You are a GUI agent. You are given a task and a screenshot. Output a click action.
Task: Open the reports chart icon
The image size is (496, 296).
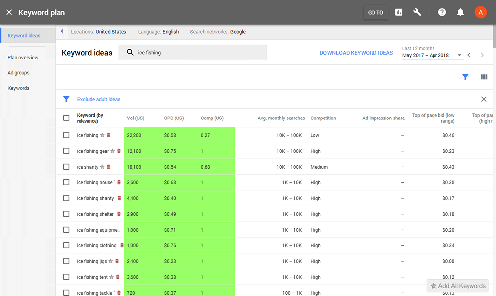(x=399, y=13)
